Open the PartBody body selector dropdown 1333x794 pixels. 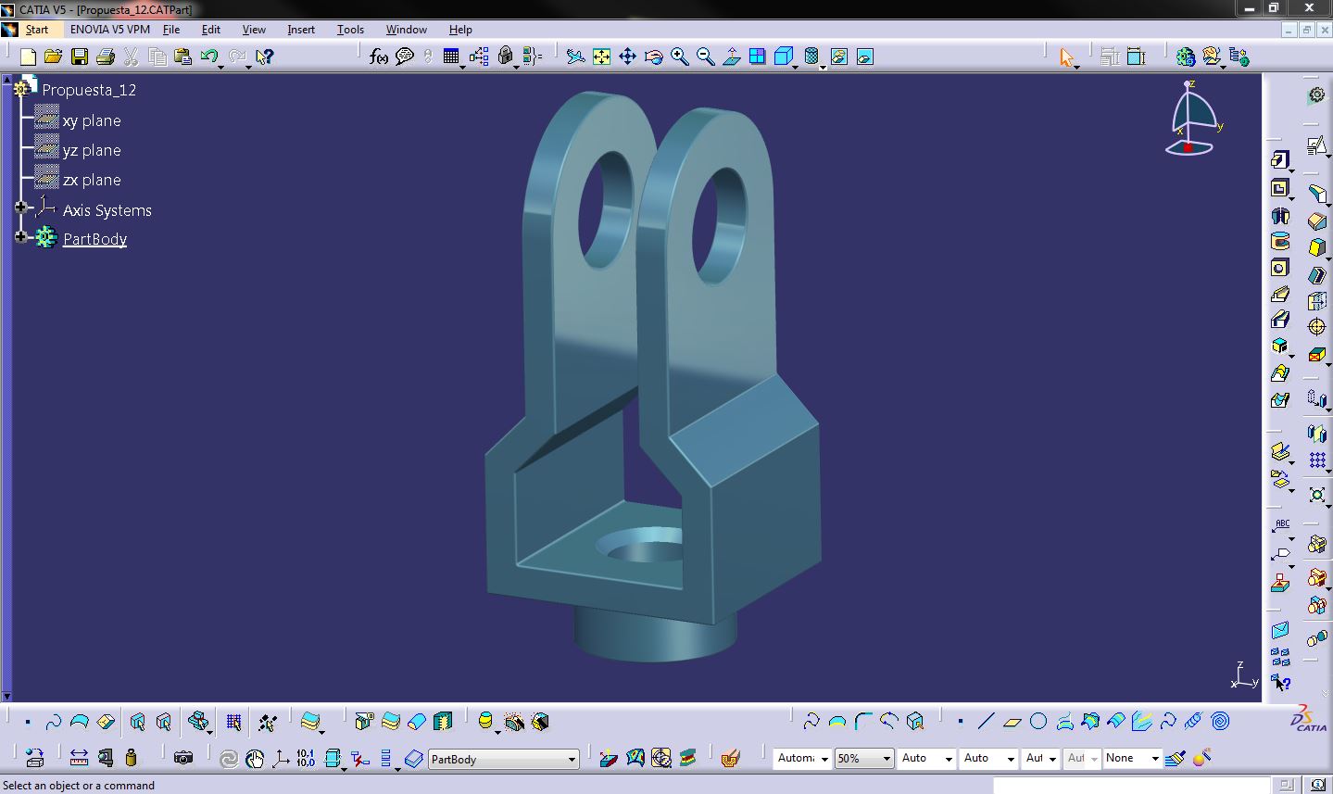(x=572, y=760)
